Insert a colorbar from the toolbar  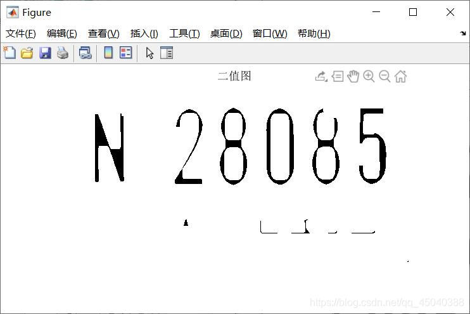108,53
